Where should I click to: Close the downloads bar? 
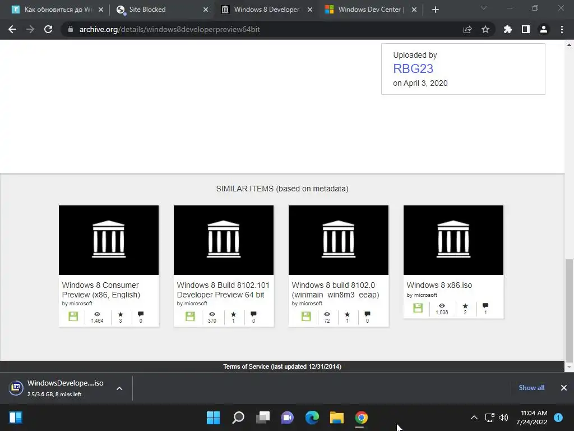click(x=564, y=388)
